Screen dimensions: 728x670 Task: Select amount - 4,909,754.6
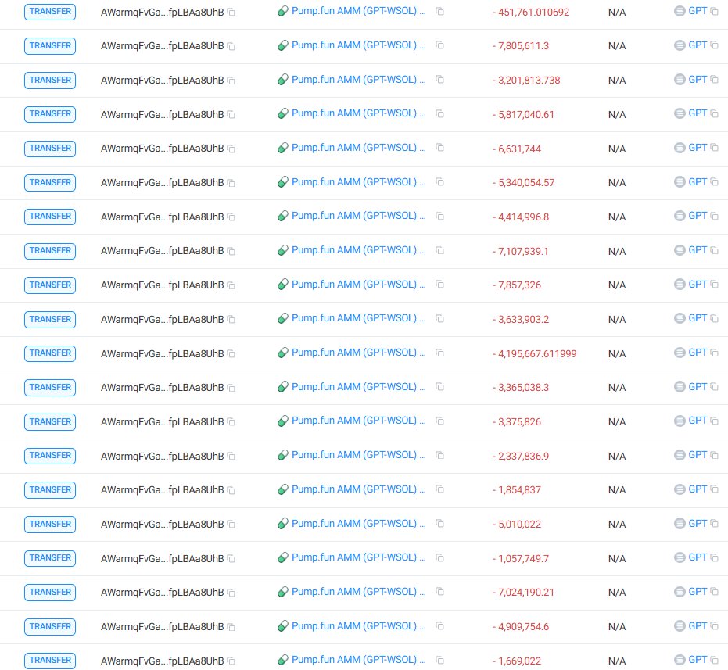pyautogui.click(x=521, y=627)
